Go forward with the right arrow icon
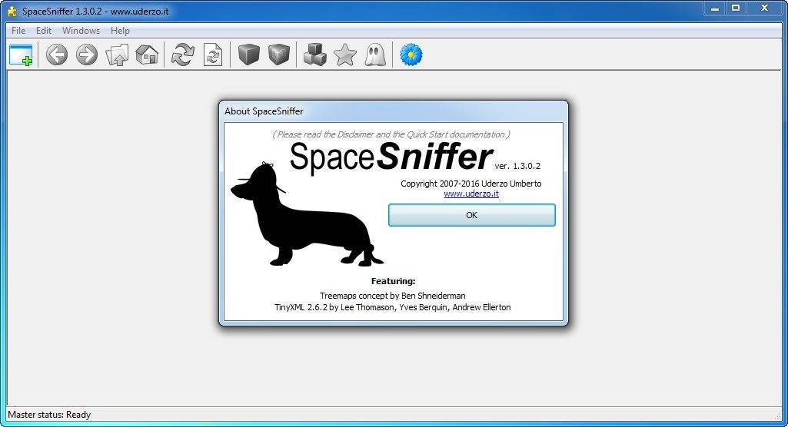Screen dimensions: 788x427 pyautogui.click(x=87, y=55)
